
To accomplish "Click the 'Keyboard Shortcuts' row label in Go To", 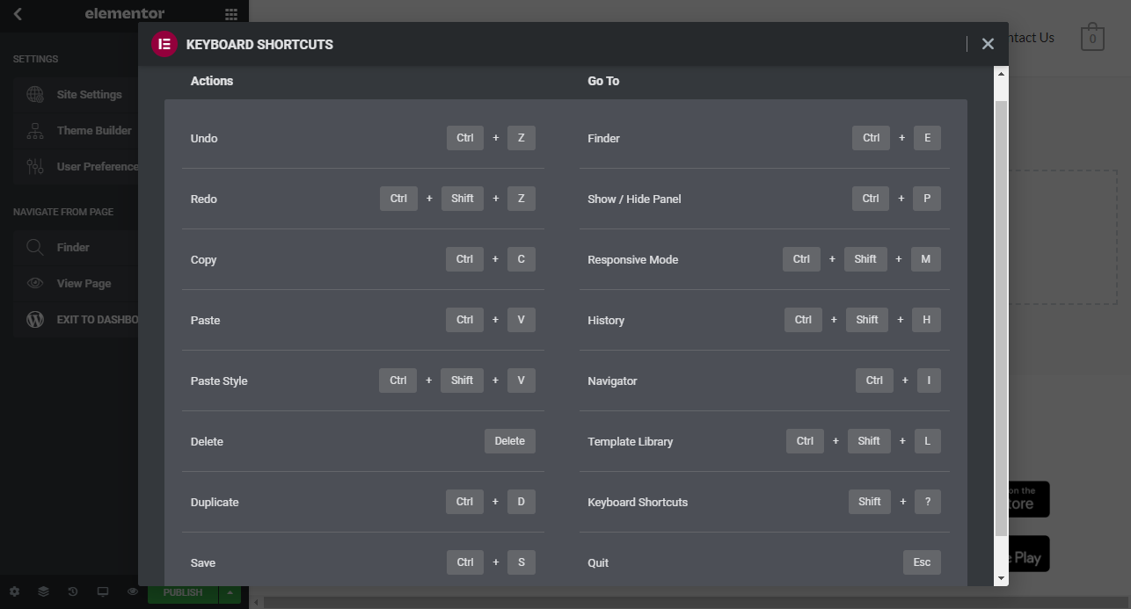I will 638,502.
